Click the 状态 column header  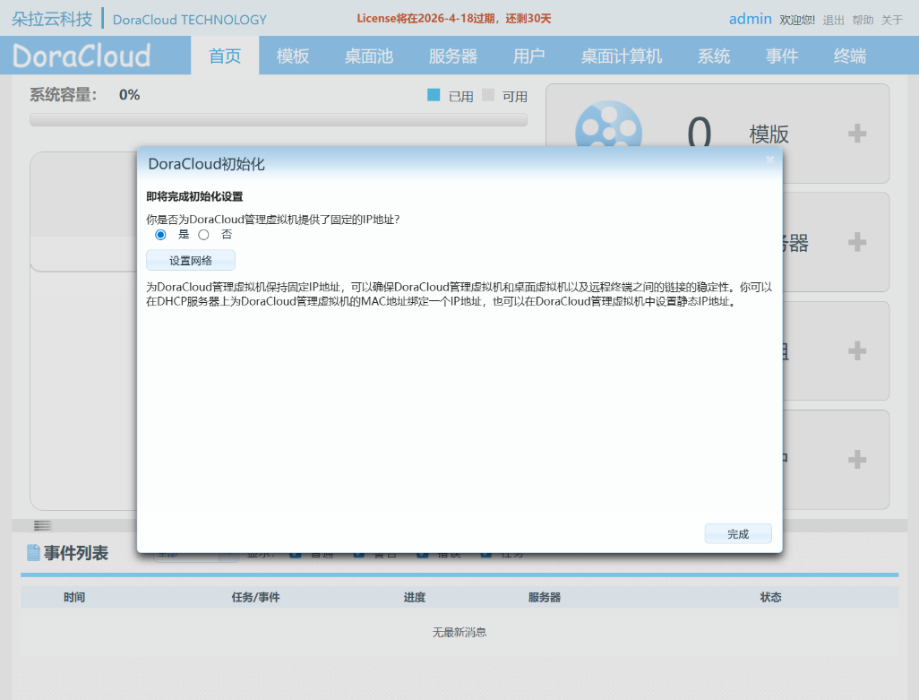(x=770, y=597)
